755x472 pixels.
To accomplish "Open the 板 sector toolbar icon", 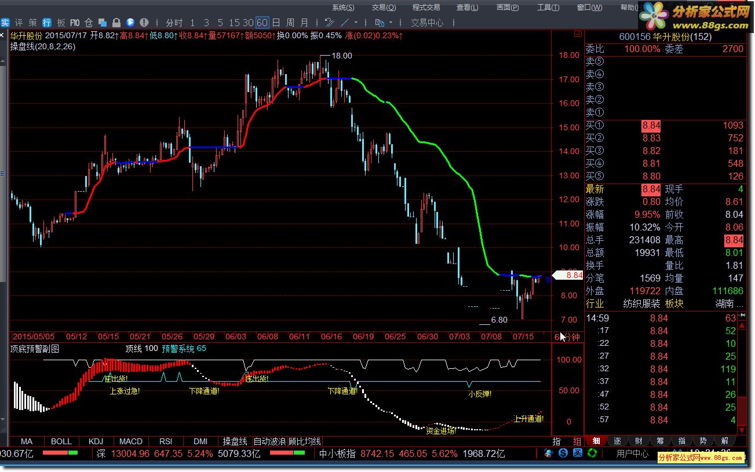I will (x=61, y=23).
